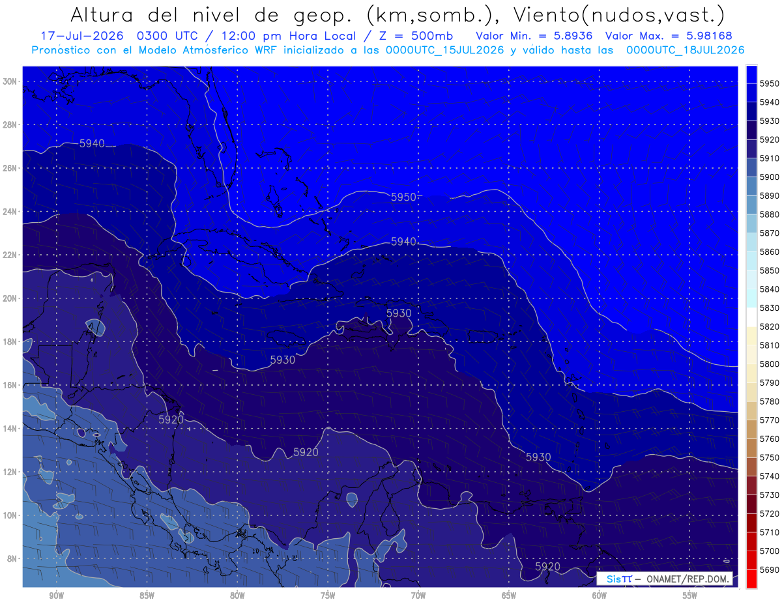Click the 60W longitude axis label
The height and width of the screenshot is (604, 782).
coord(600,596)
